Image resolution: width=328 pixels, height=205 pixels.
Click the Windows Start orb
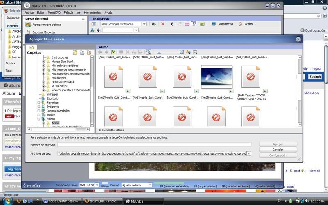coord(7,201)
